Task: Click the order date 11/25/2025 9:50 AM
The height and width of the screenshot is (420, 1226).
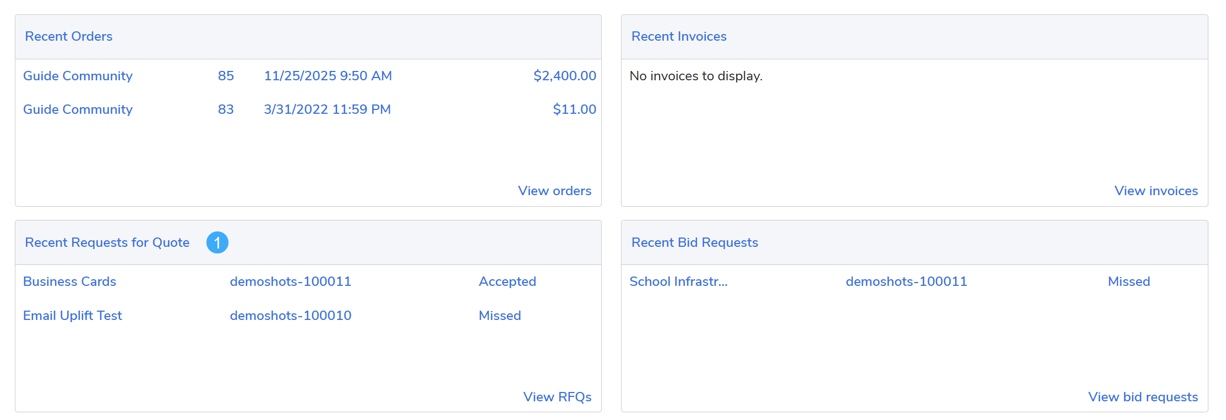Action: [328, 76]
